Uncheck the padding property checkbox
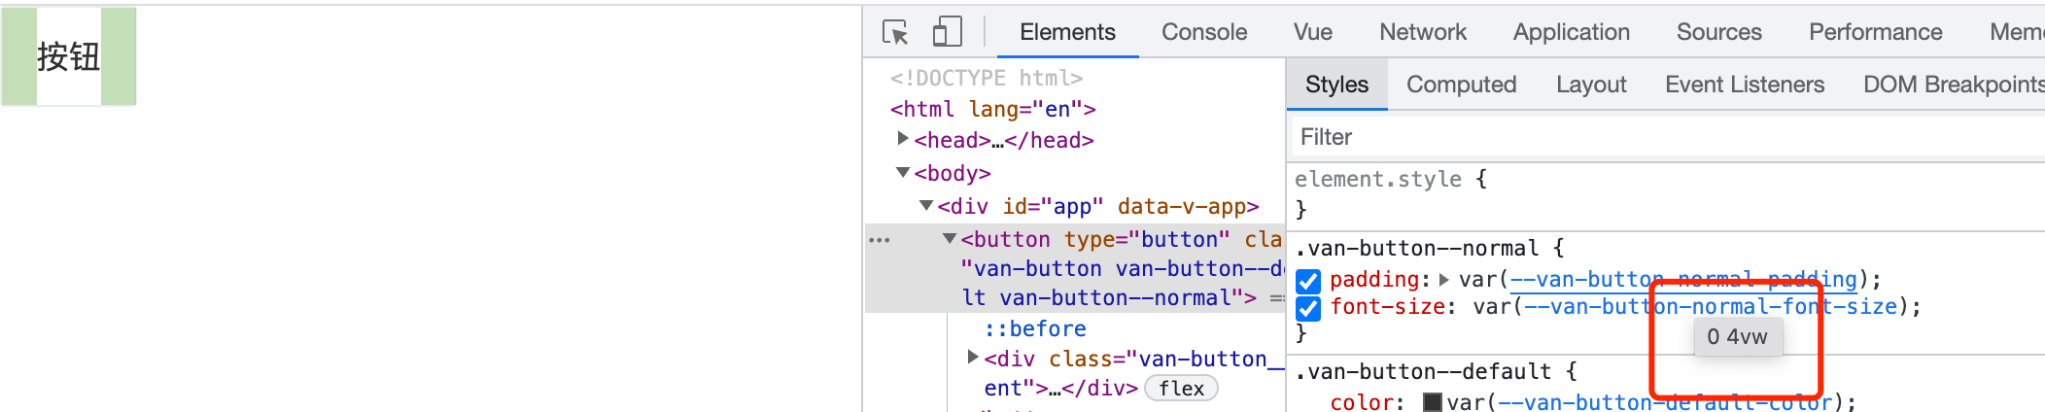The height and width of the screenshot is (412, 2045). click(1308, 281)
